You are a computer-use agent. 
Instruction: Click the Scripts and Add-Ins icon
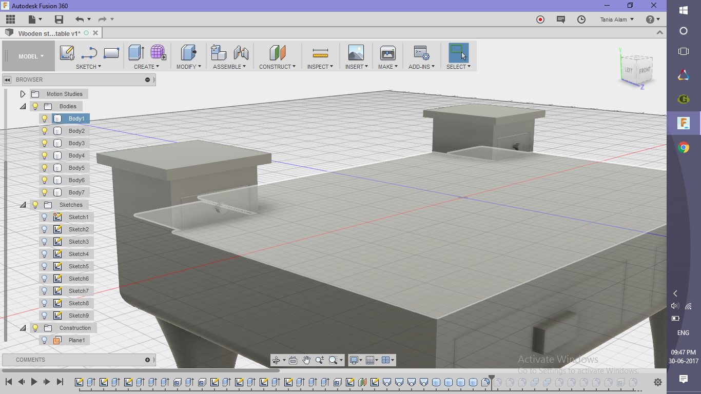[422, 53]
